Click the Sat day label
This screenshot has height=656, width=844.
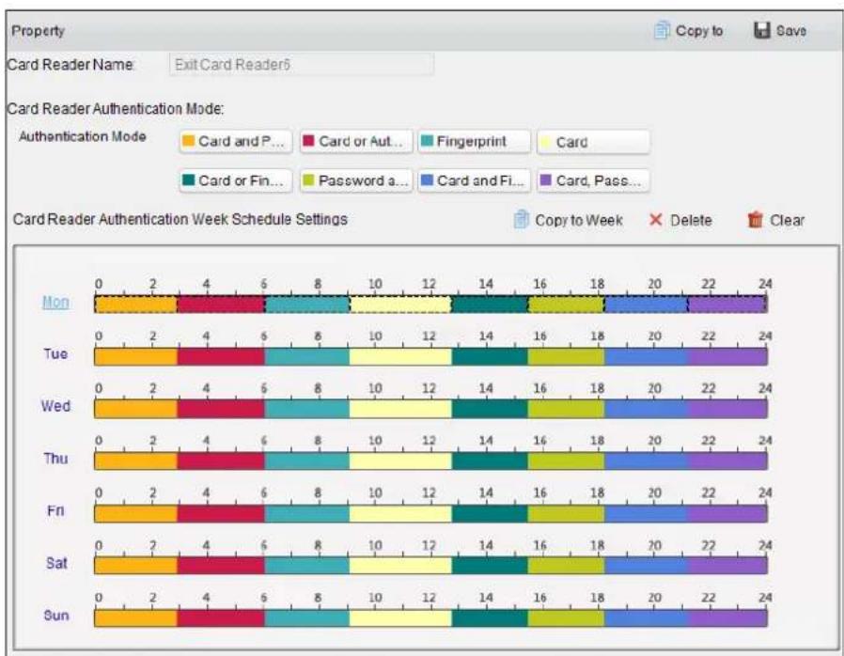(x=56, y=564)
